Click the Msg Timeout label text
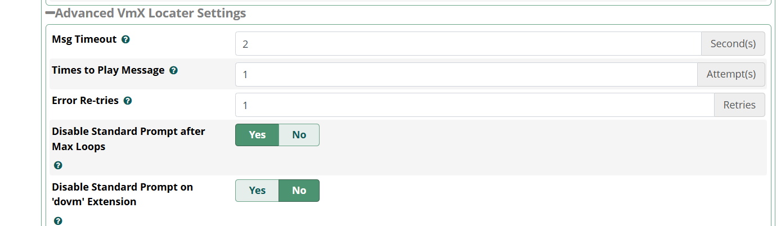781x226 pixels. click(x=84, y=40)
